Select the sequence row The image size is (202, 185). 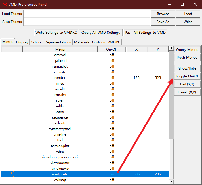[85, 117]
